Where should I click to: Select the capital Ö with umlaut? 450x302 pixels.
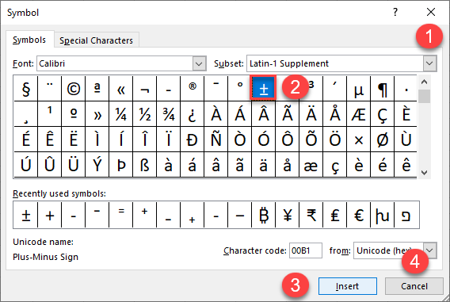(335, 140)
